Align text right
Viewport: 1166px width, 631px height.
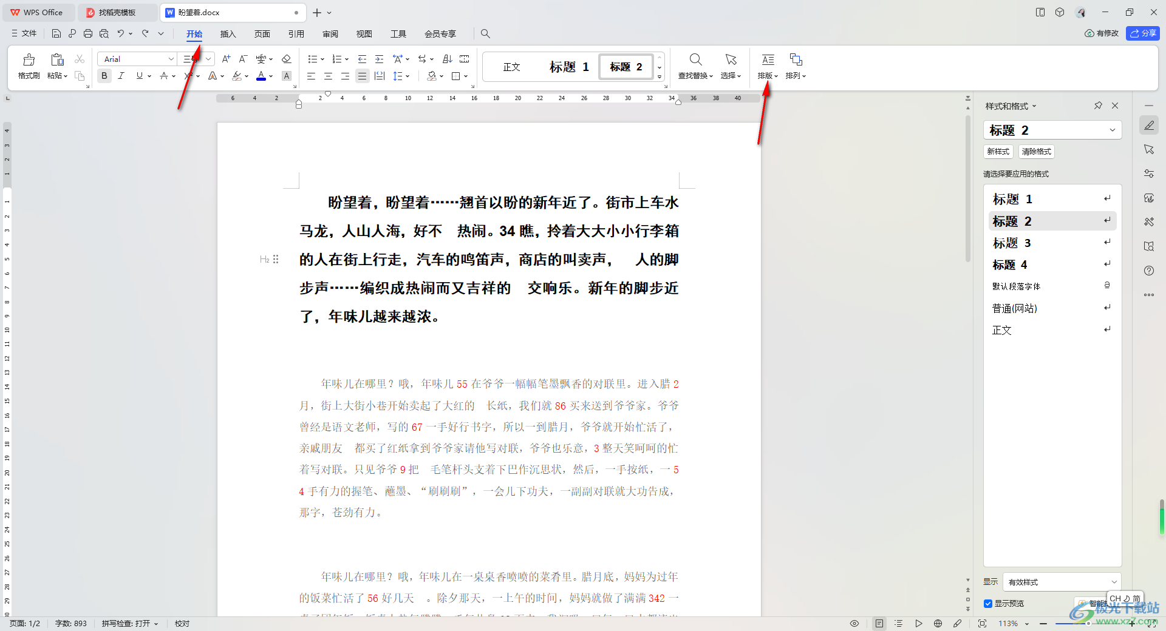click(x=345, y=76)
